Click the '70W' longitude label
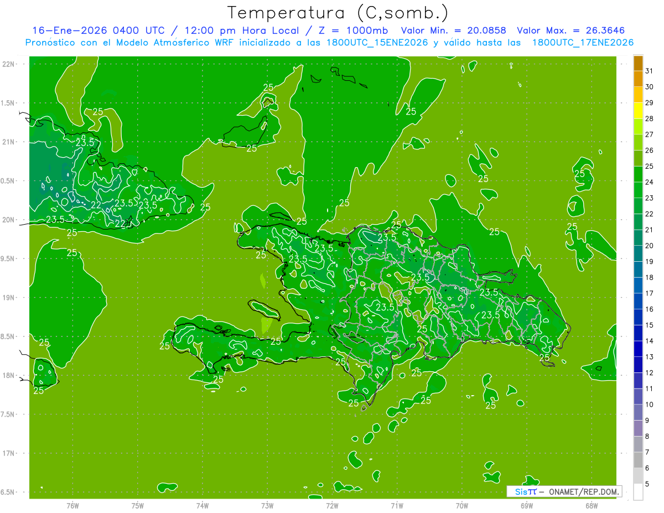 [461, 505]
